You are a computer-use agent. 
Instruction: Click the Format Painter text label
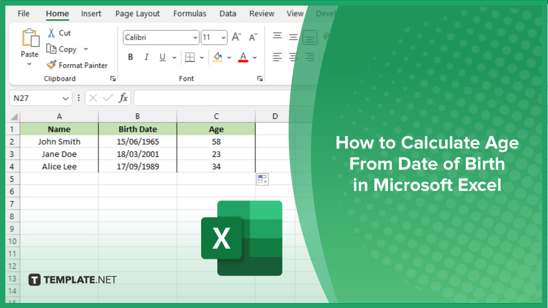(83, 65)
